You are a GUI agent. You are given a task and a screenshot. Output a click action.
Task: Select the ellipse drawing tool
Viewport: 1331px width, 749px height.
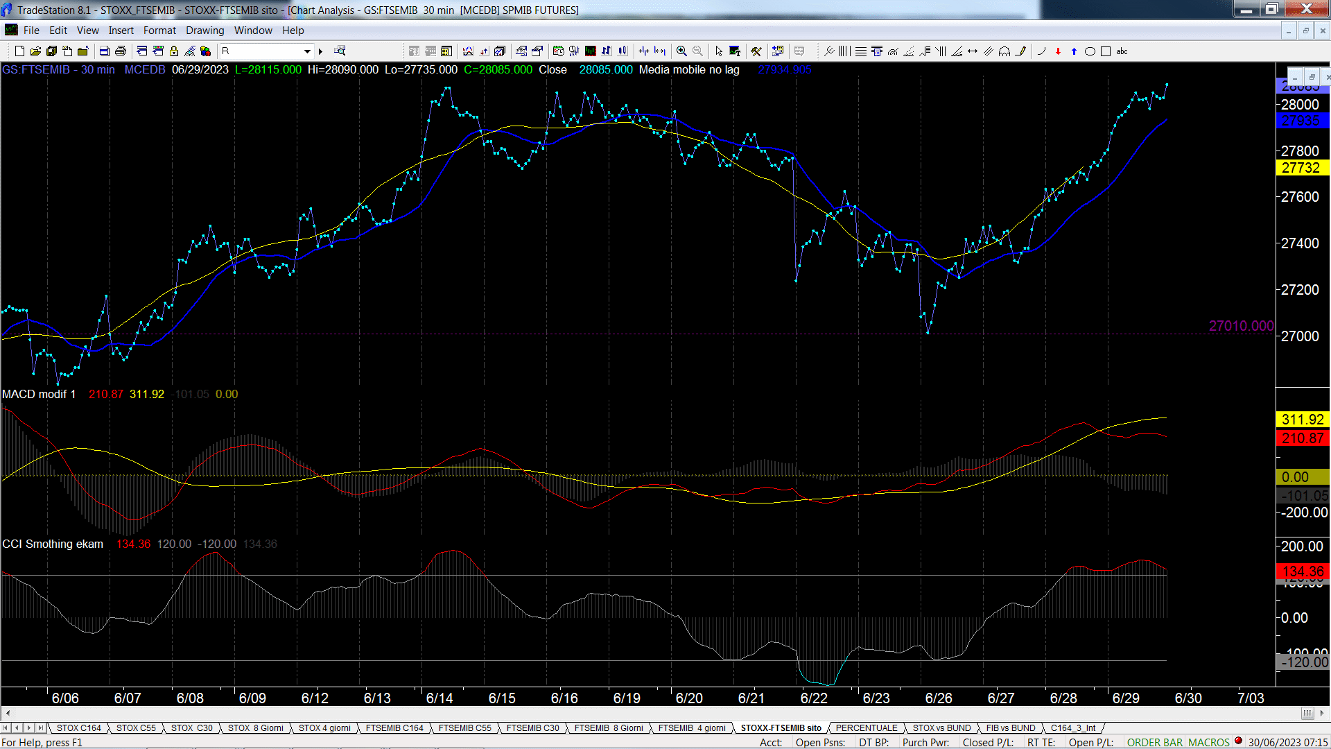1090,51
